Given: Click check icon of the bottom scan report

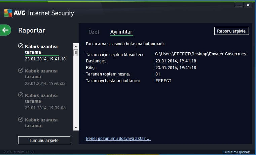Looking at the screenshot, I should [21, 119].
